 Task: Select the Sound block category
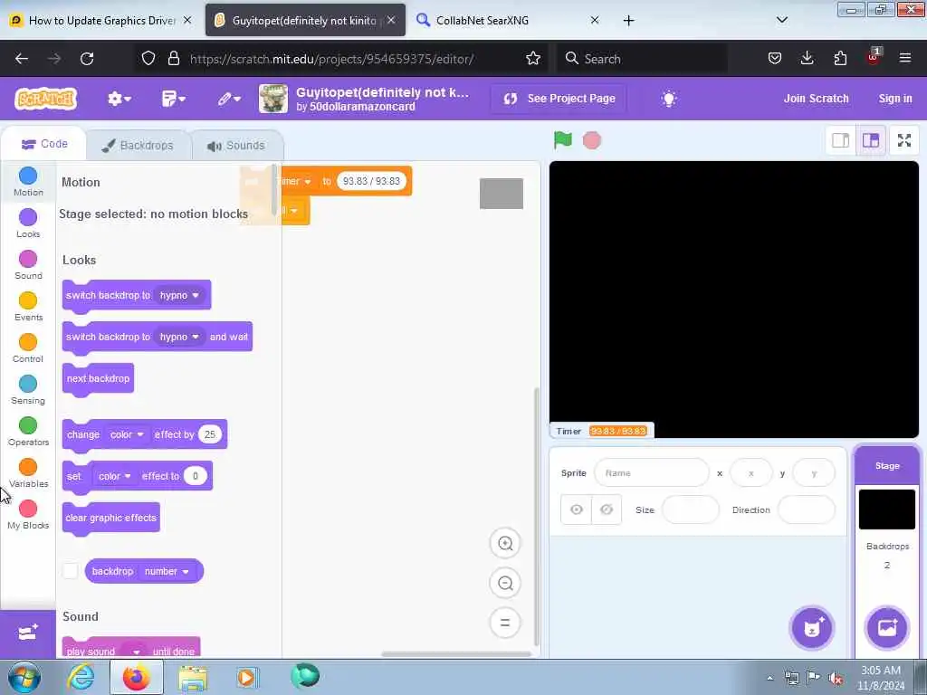(28, 265)
